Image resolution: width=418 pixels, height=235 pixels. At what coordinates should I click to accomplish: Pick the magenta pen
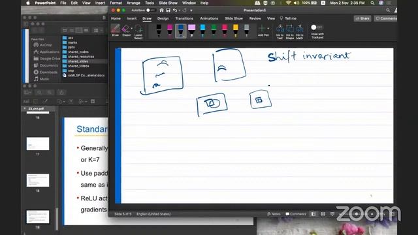click(170, 30)
